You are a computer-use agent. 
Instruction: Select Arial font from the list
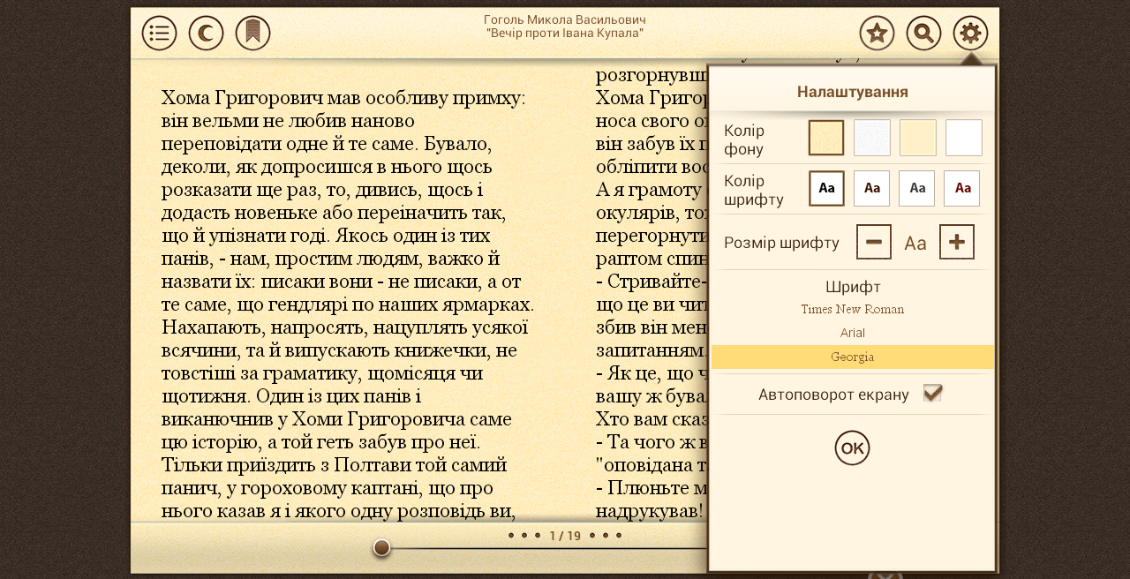852,333
